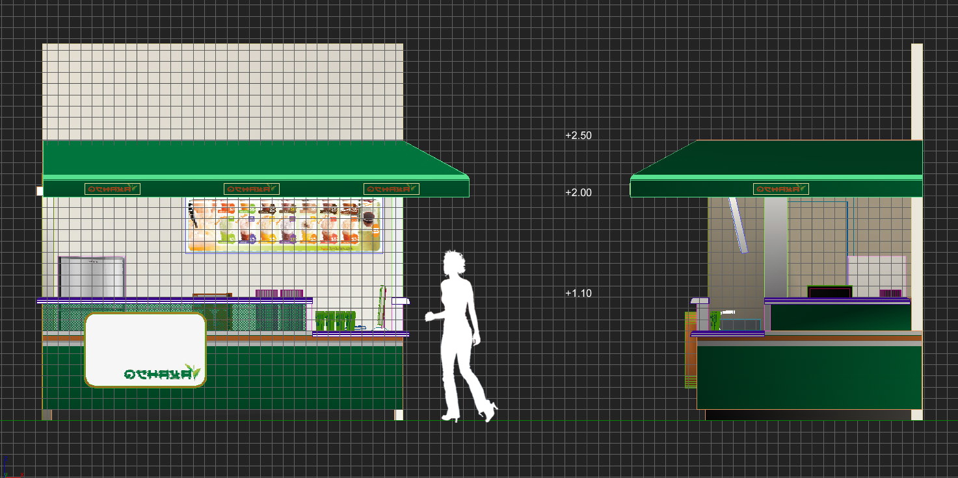Select the stainless steel appliance on the counter
The image size is (958, 478).
point(91,277)
